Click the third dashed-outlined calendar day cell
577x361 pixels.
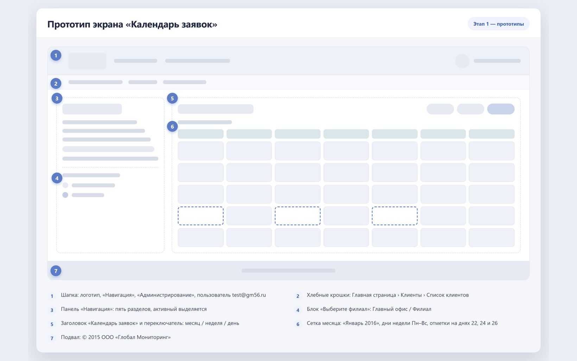click(x=395, y=216)
